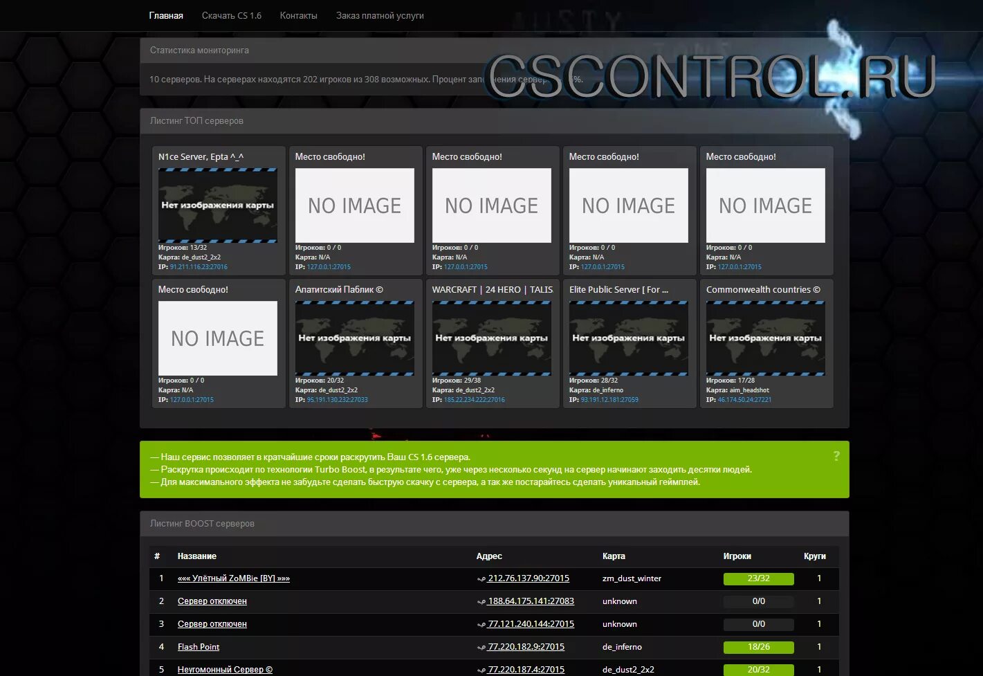Click the 18/26 players progress bar

tap(759, 647)
